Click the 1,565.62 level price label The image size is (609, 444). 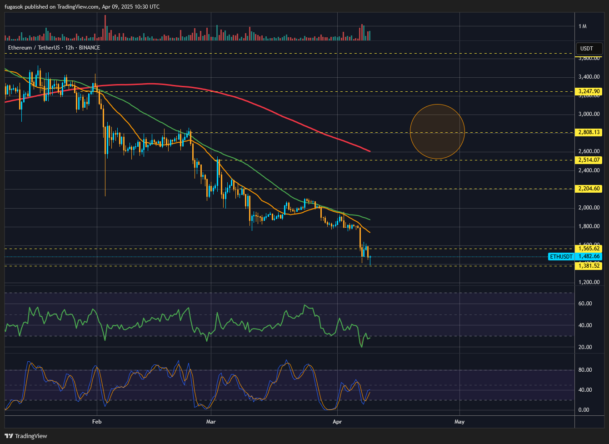click(x=589, y=249)
